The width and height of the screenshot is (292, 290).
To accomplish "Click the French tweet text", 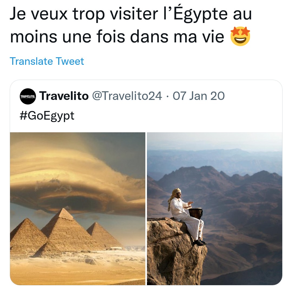I will tap(131, 25).
